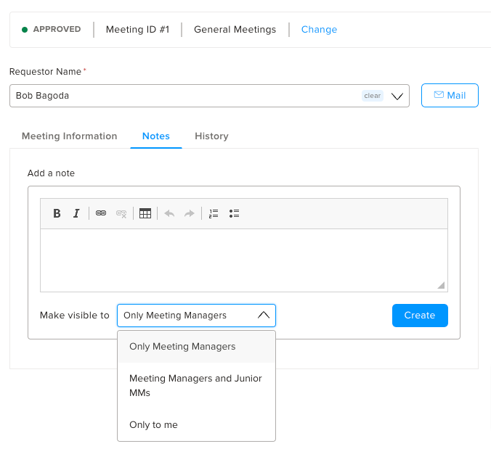Image resolution: width=491 pixels, height=449 pixels.
Task: Open the History tab
Action: 211,136
